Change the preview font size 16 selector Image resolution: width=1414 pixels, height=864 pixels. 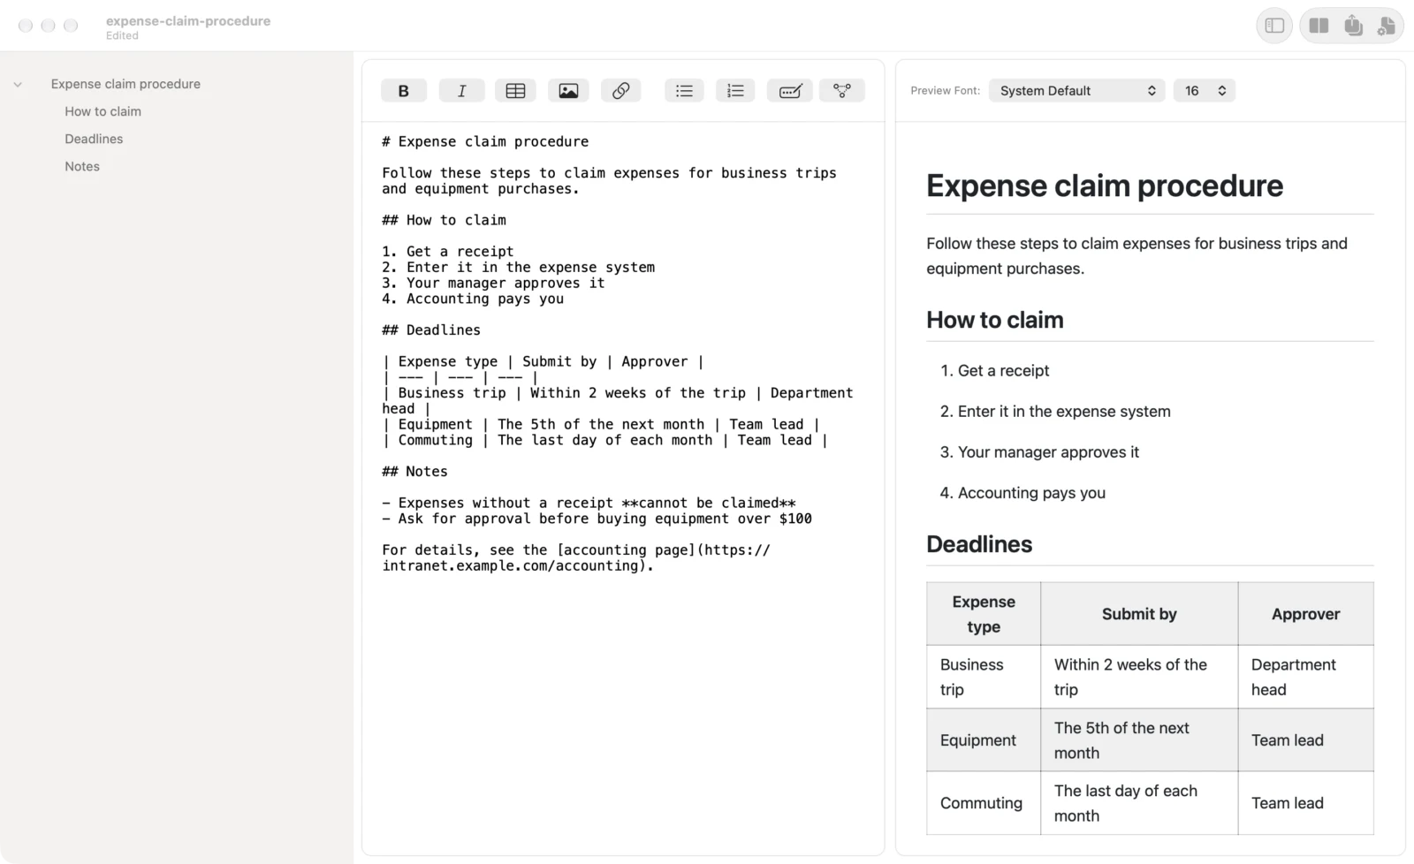coord(1204,90)
